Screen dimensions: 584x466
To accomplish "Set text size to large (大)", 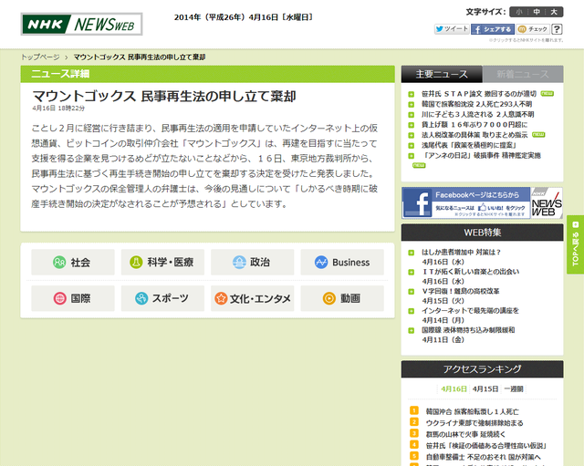I will coord(554,12).
